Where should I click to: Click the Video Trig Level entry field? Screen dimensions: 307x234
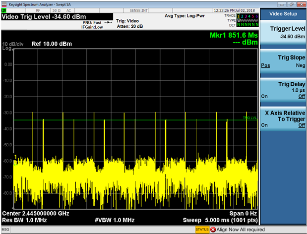[57, 17]
